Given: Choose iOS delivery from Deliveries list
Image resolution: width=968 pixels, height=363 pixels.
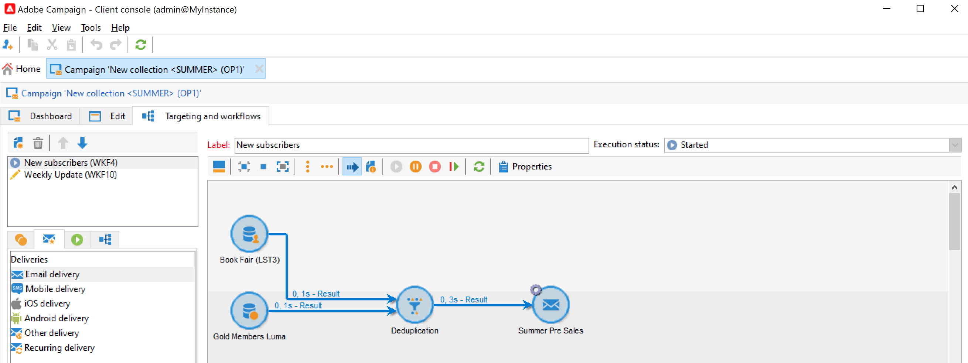Looking at the screenshot, I should click(x=103, y=304).
